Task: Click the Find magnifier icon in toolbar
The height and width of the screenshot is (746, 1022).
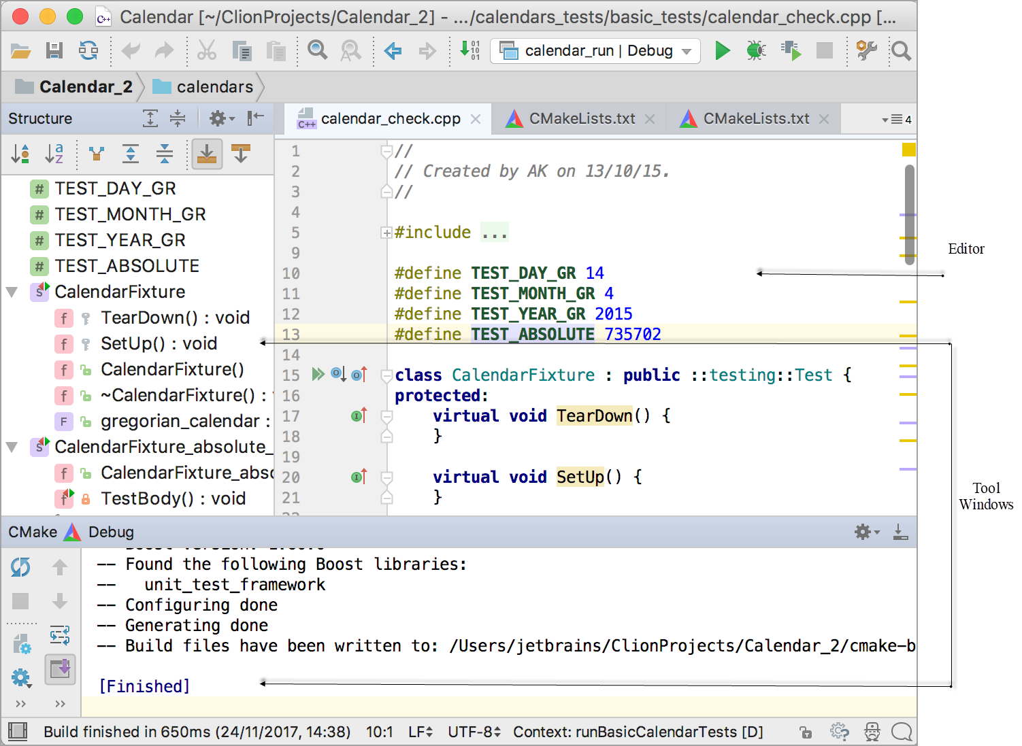Action: [x=317, y=51]
